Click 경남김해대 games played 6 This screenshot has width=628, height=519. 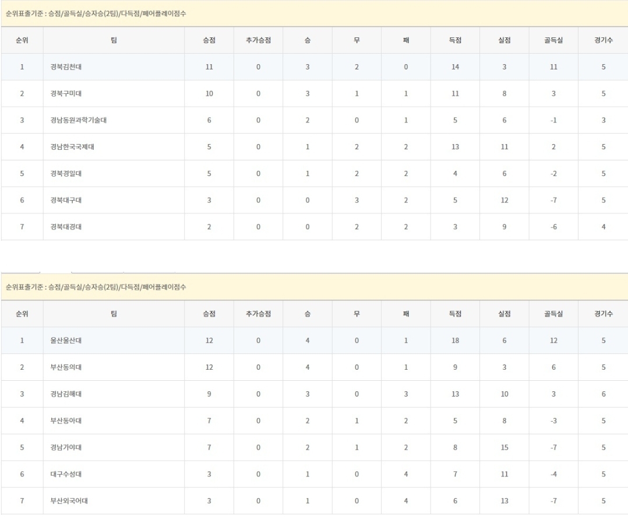click(x=603, y=394)
